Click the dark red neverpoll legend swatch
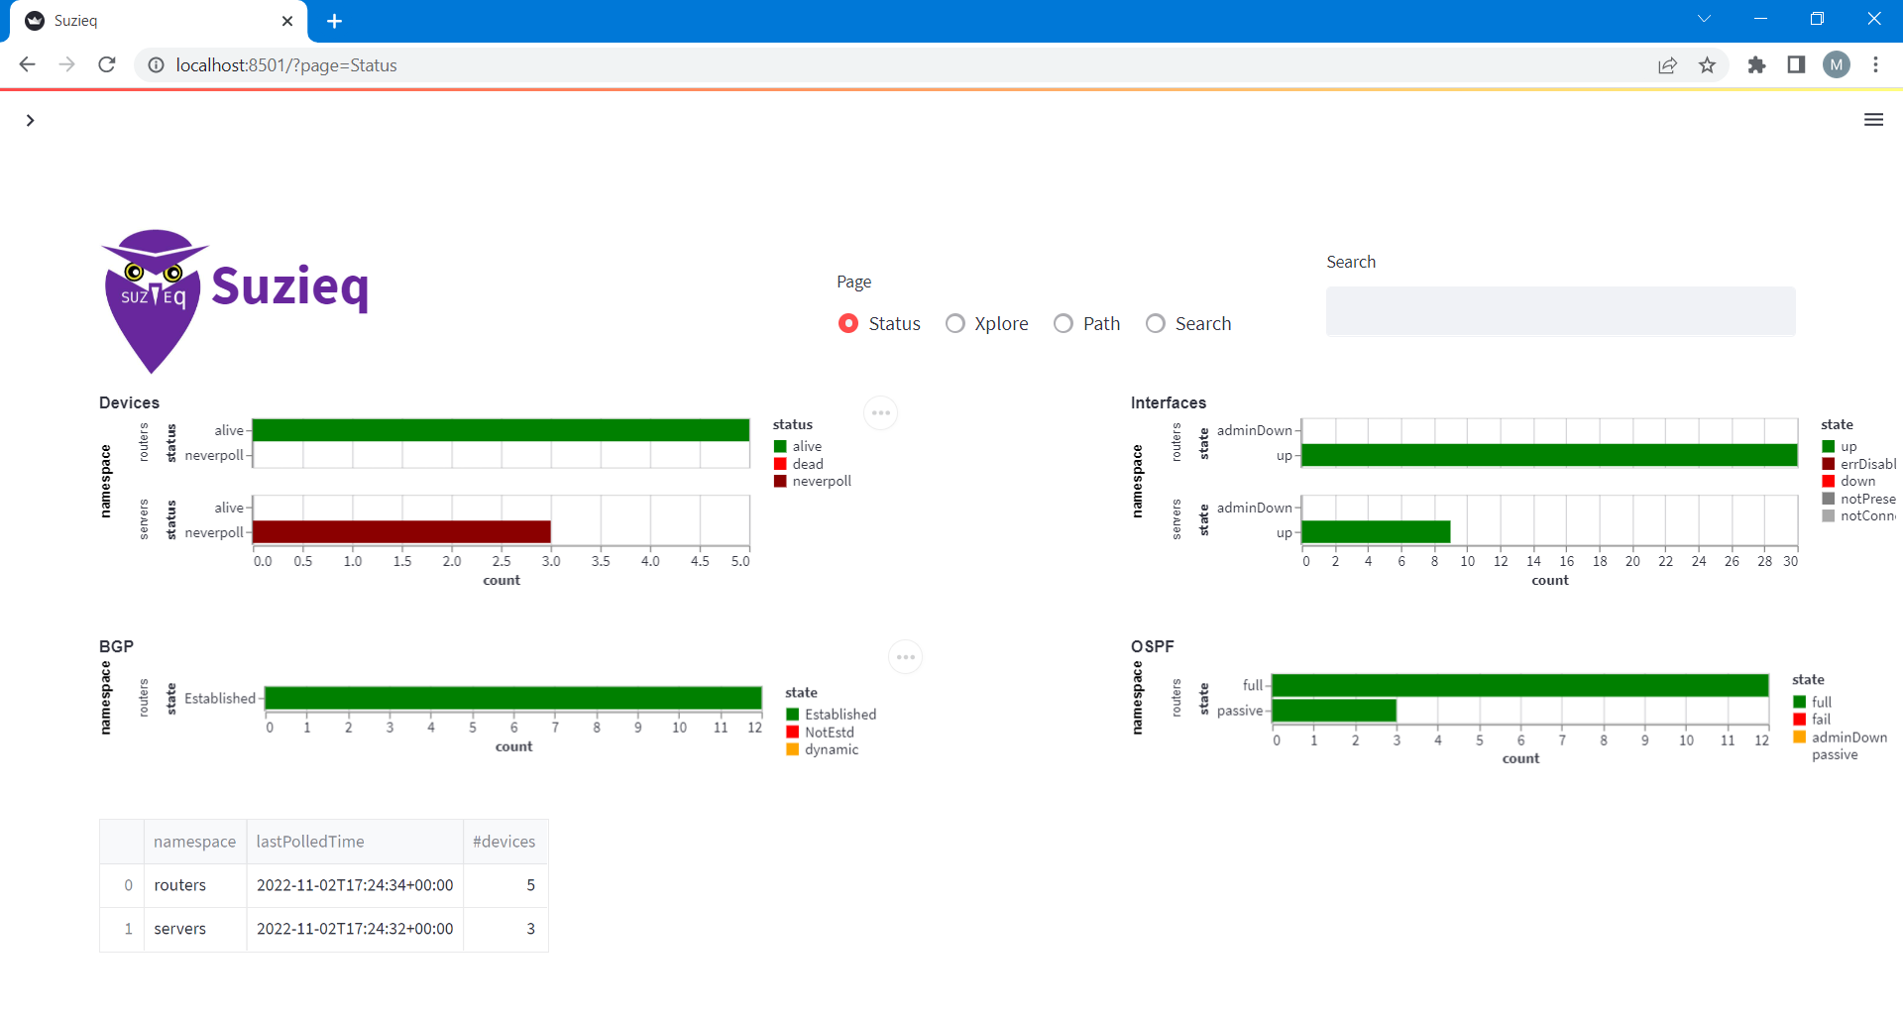 coord(780,481)
